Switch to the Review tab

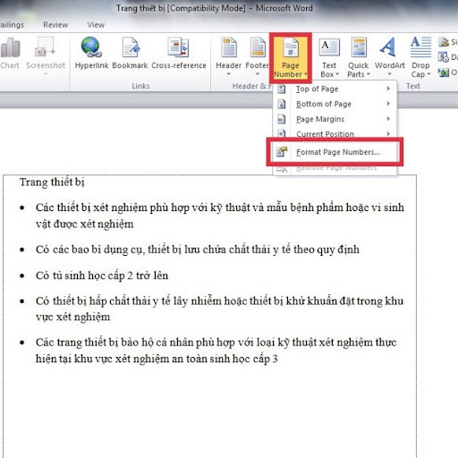55,25
